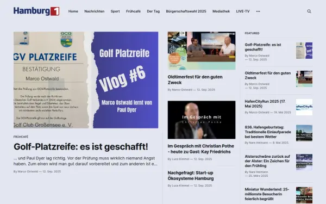Click featured Golf-Platzreife thumbnail image
This screenshot has height=204, width=326.
pyautogui.click(x=304, y=51)
